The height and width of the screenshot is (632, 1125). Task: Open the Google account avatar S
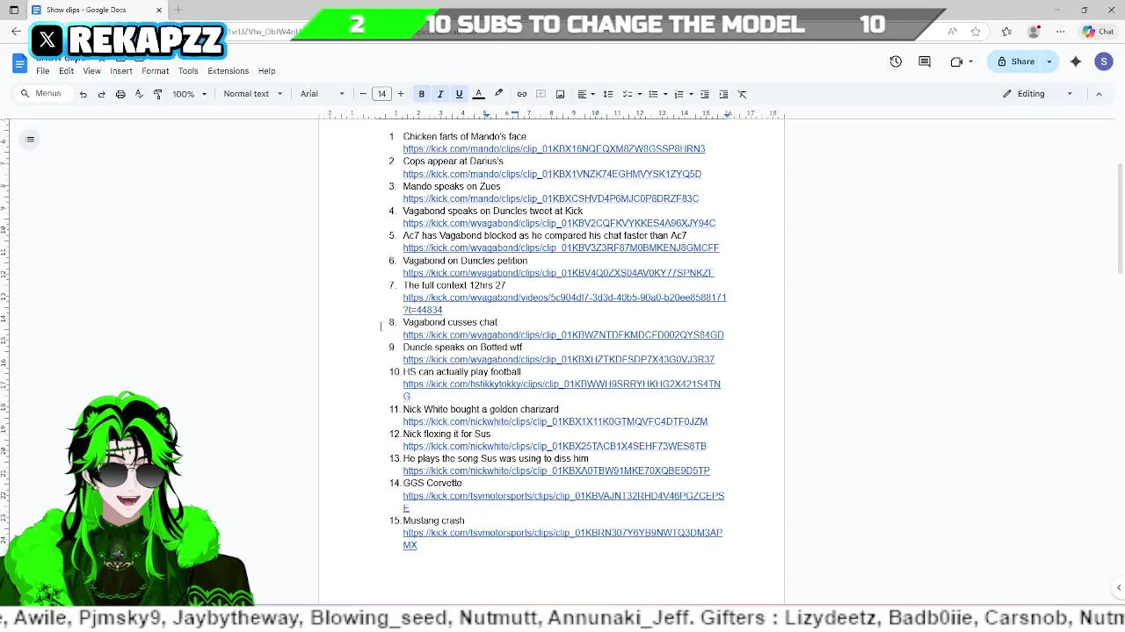pos(1104,61)
